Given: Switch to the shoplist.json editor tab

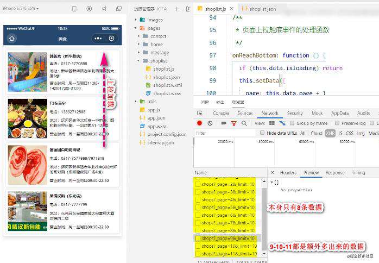Looking at the screenshot, I should (x=259, y=9).
